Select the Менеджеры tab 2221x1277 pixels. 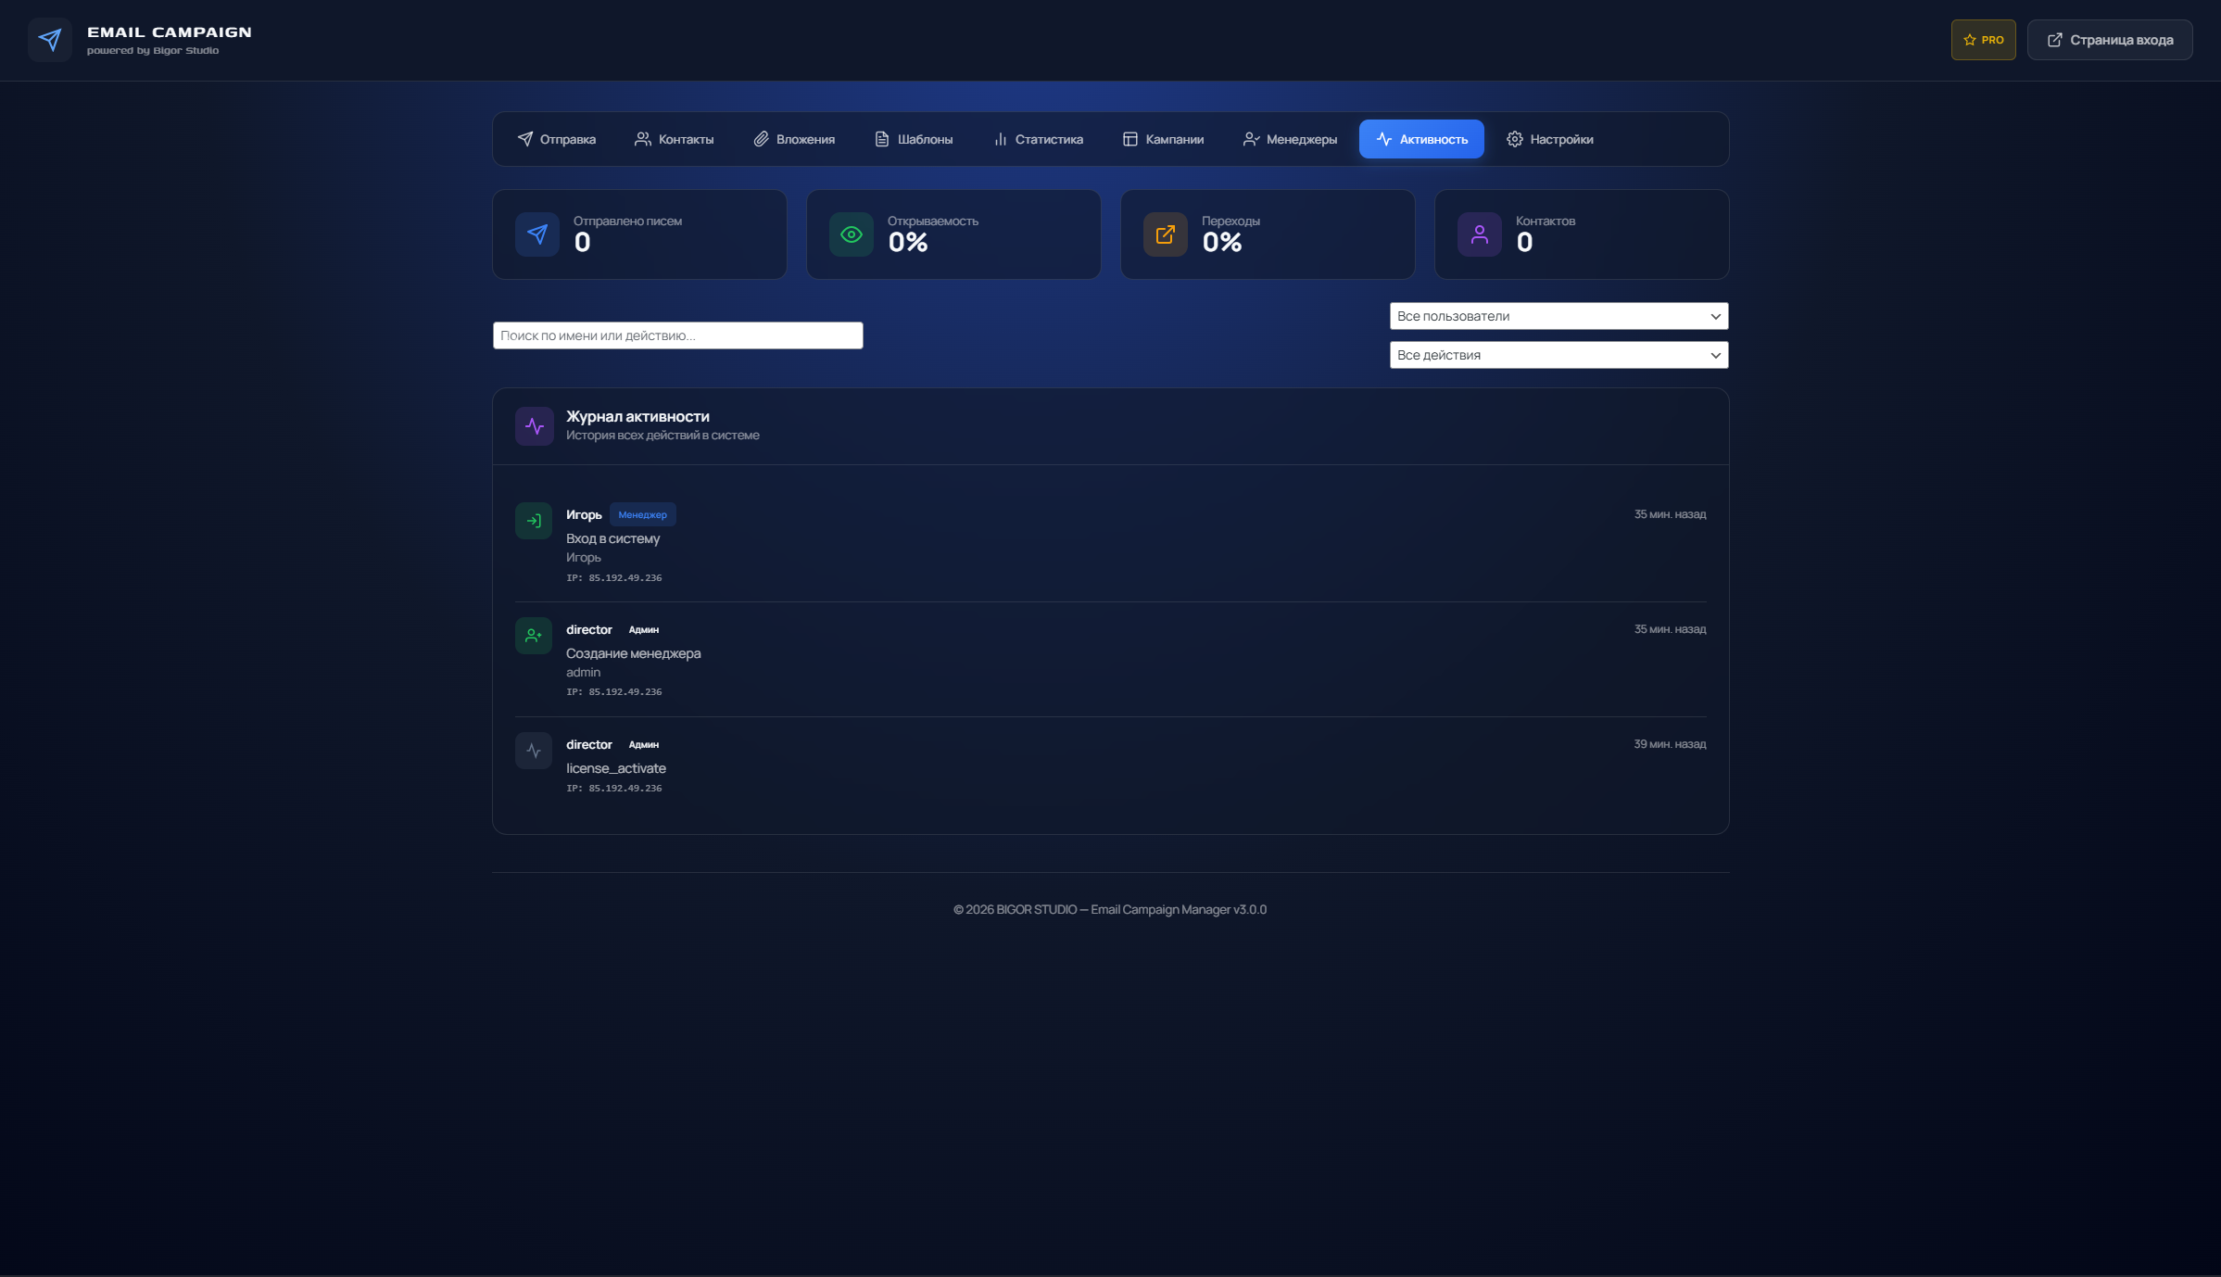pyautogui.click(x=1291, y=138)
